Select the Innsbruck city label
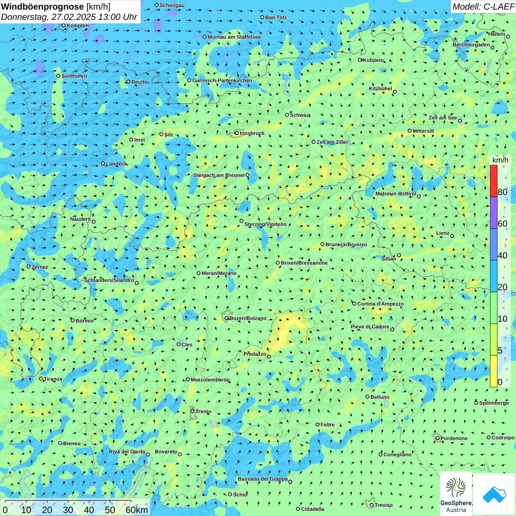Screen dimensions: 516x516 pos(252,133)
